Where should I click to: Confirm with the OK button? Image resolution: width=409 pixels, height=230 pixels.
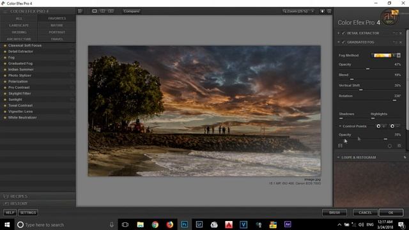click(x=390, y=213)
